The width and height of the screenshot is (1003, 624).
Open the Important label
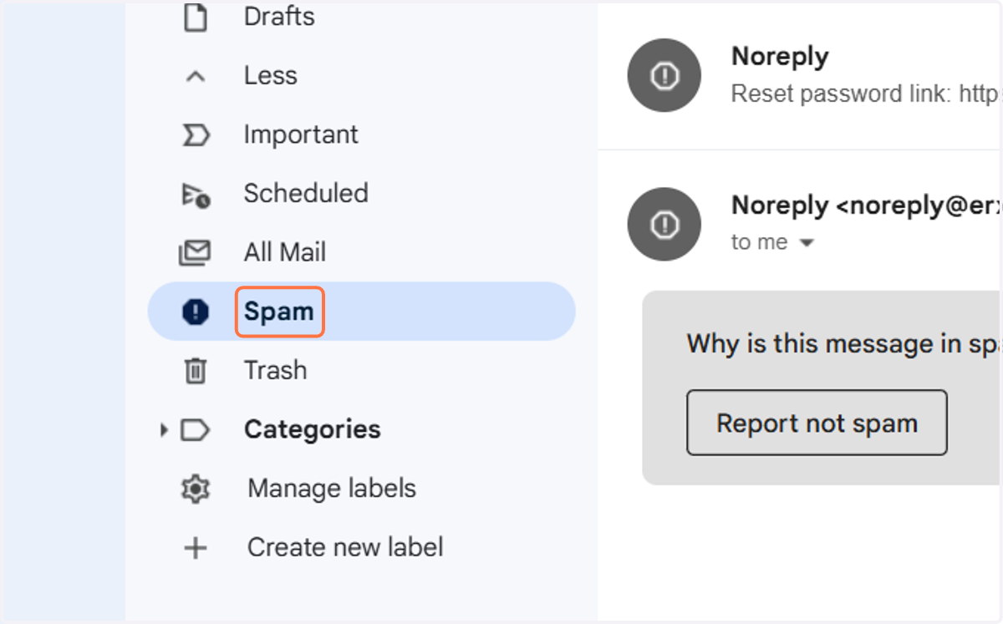[301, 134]
